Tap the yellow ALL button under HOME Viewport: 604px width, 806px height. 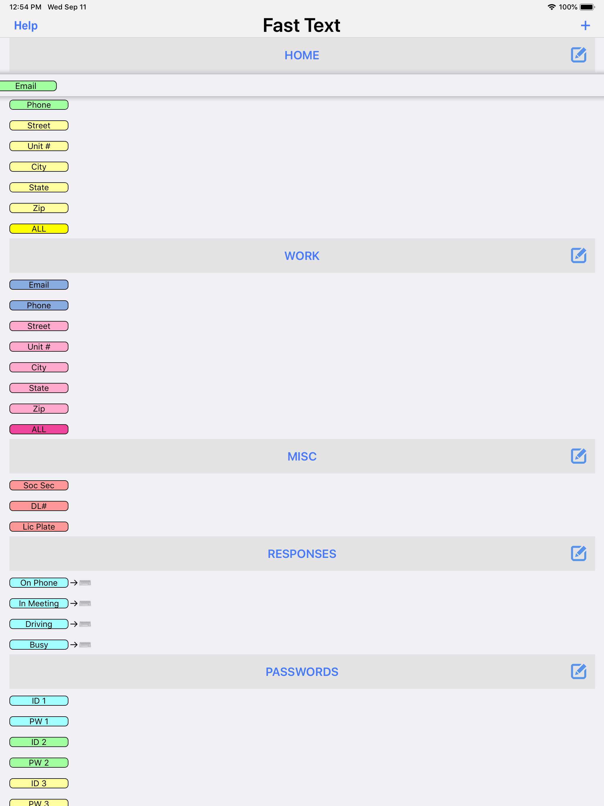click(x=39, y=228)
